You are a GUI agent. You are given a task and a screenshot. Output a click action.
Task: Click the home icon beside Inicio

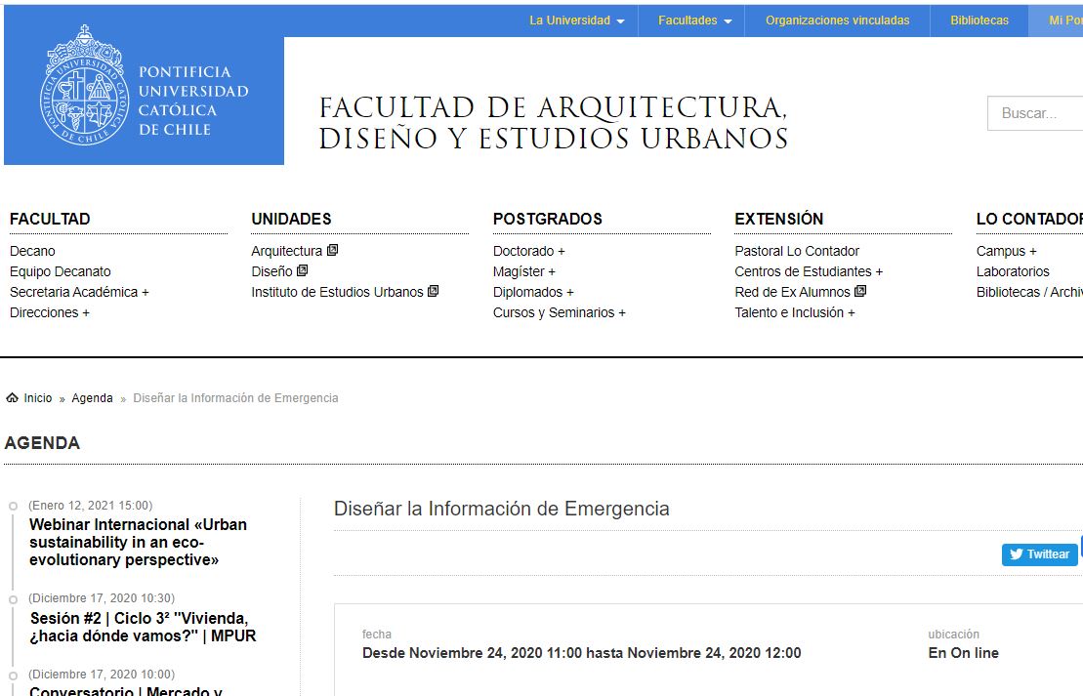click(12, 397)
